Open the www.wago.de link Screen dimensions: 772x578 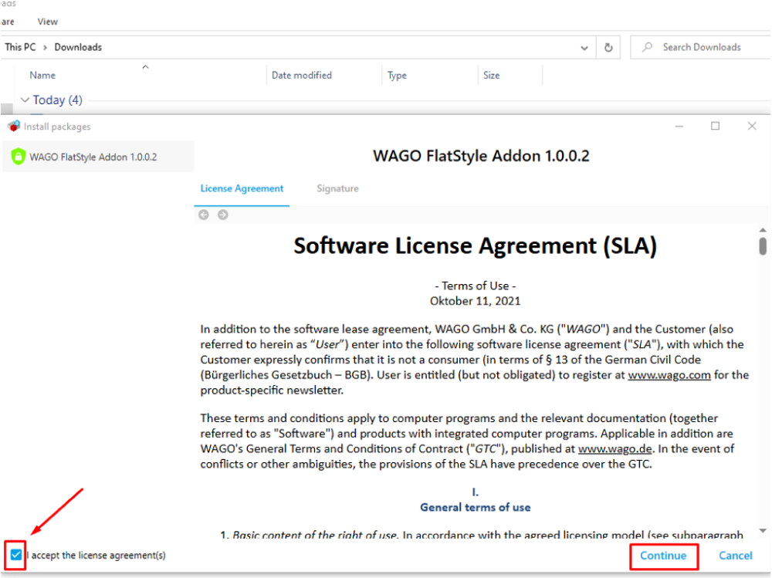(x=615, y=449)
